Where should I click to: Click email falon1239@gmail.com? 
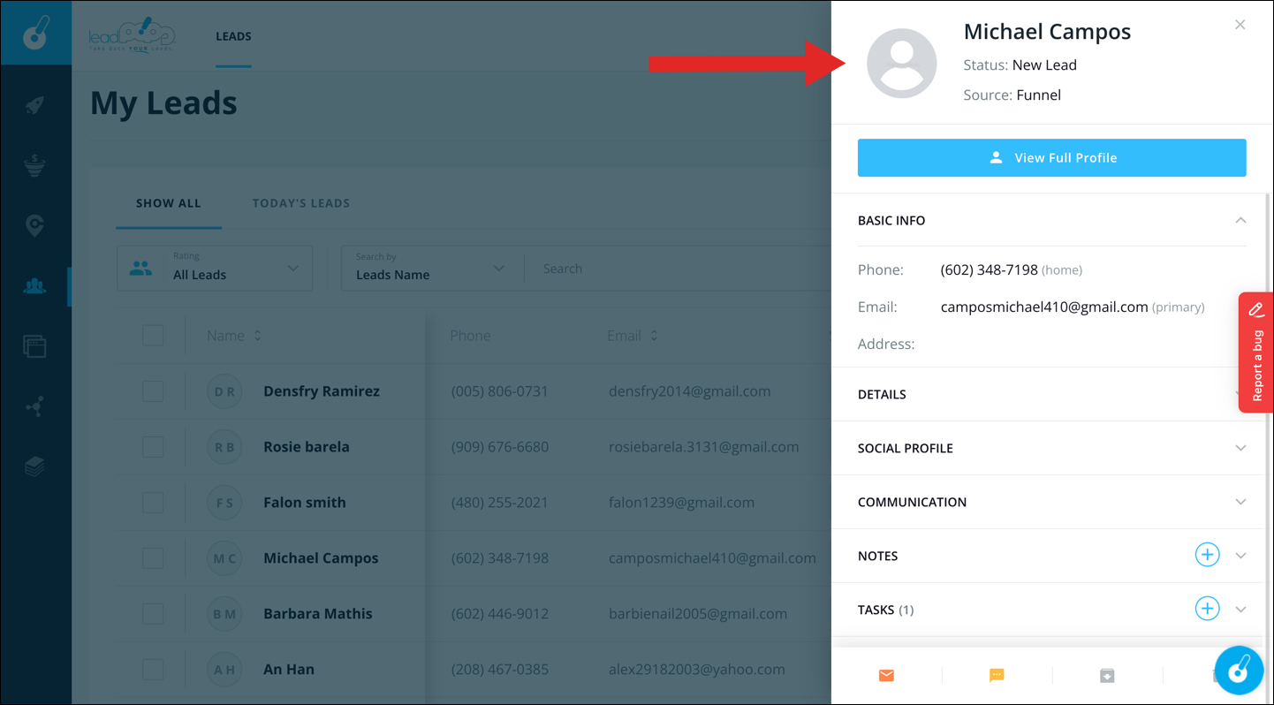click(x=681, y=502)
